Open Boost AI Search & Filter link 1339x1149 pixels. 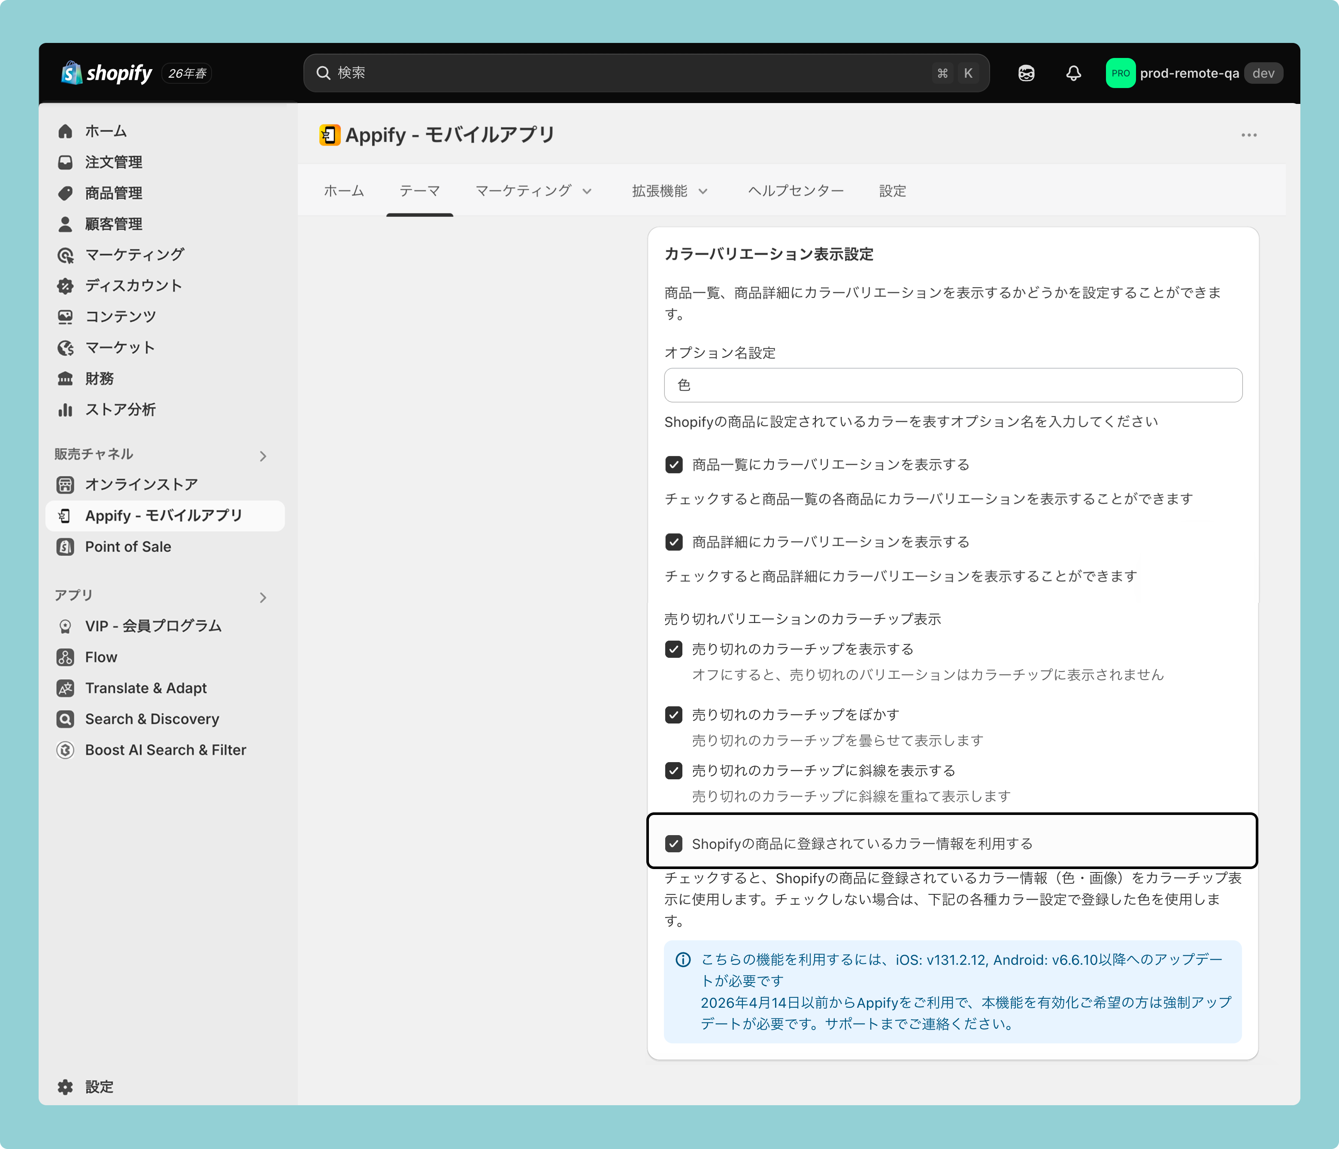coord(166,750)
